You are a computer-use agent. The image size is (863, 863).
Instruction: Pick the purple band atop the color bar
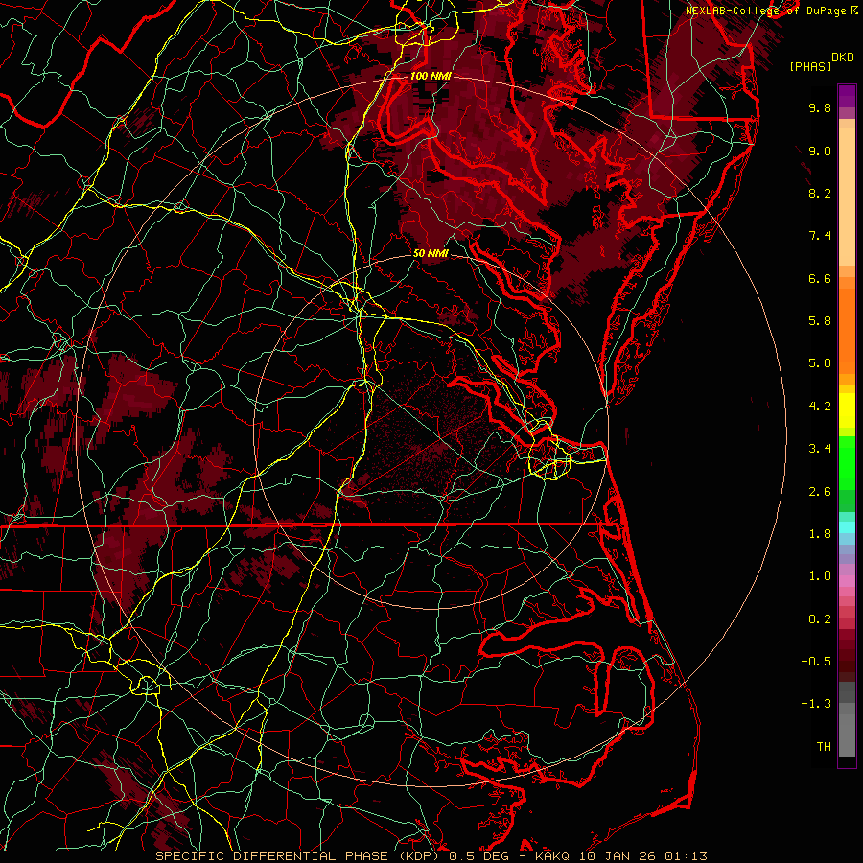[x=847, y=96]
